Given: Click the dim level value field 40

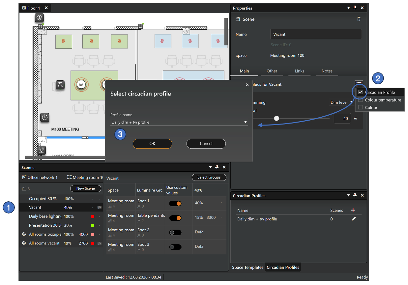Looking at the screenshot, I should coord(342,118).
